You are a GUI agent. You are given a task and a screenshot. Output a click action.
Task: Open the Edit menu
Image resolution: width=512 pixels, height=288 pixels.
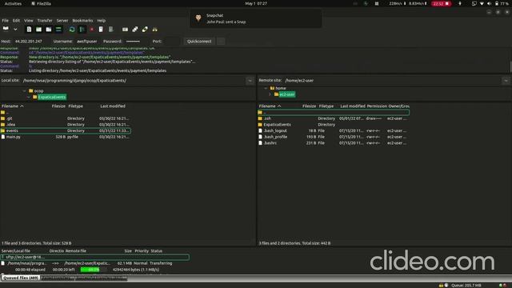click(x=16, y=20)
